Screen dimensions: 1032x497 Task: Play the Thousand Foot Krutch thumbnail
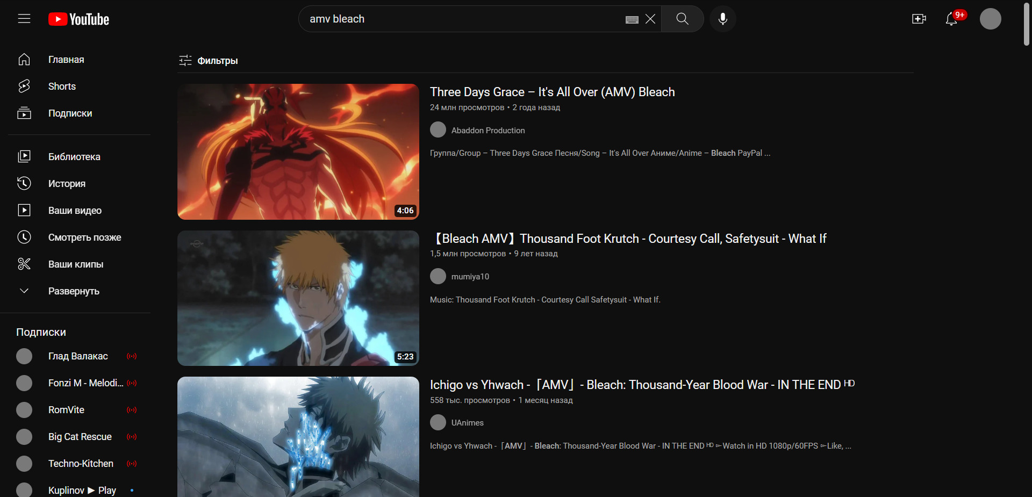tap(298, 298)
